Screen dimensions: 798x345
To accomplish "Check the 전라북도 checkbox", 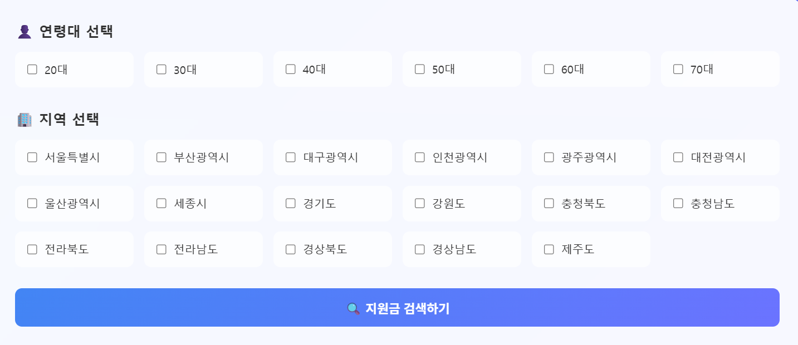I will pos(32,249).
